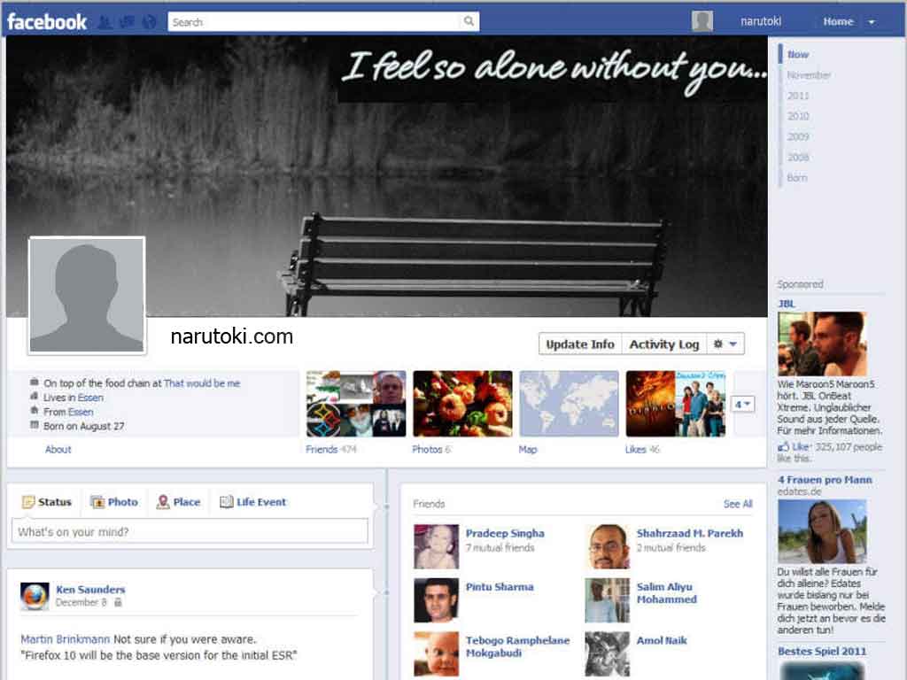The height and width of the screenshot is (680, 907).
Task: Open Ken Saunders' profile link
Action: (x=90, y=589)
